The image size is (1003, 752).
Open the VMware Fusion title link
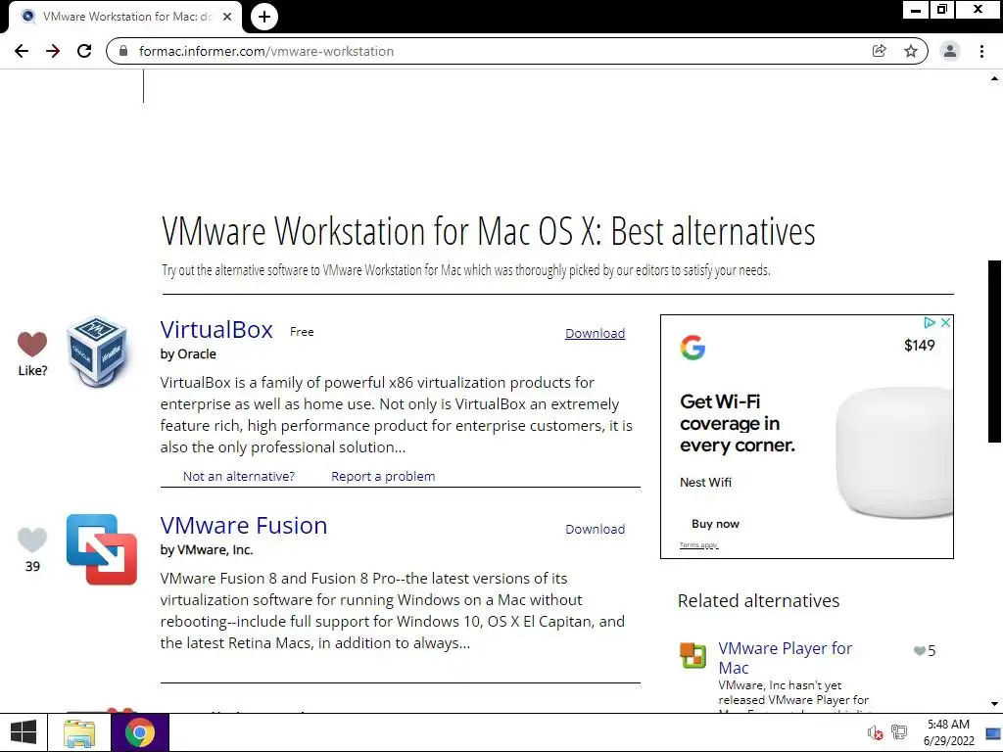244,526
